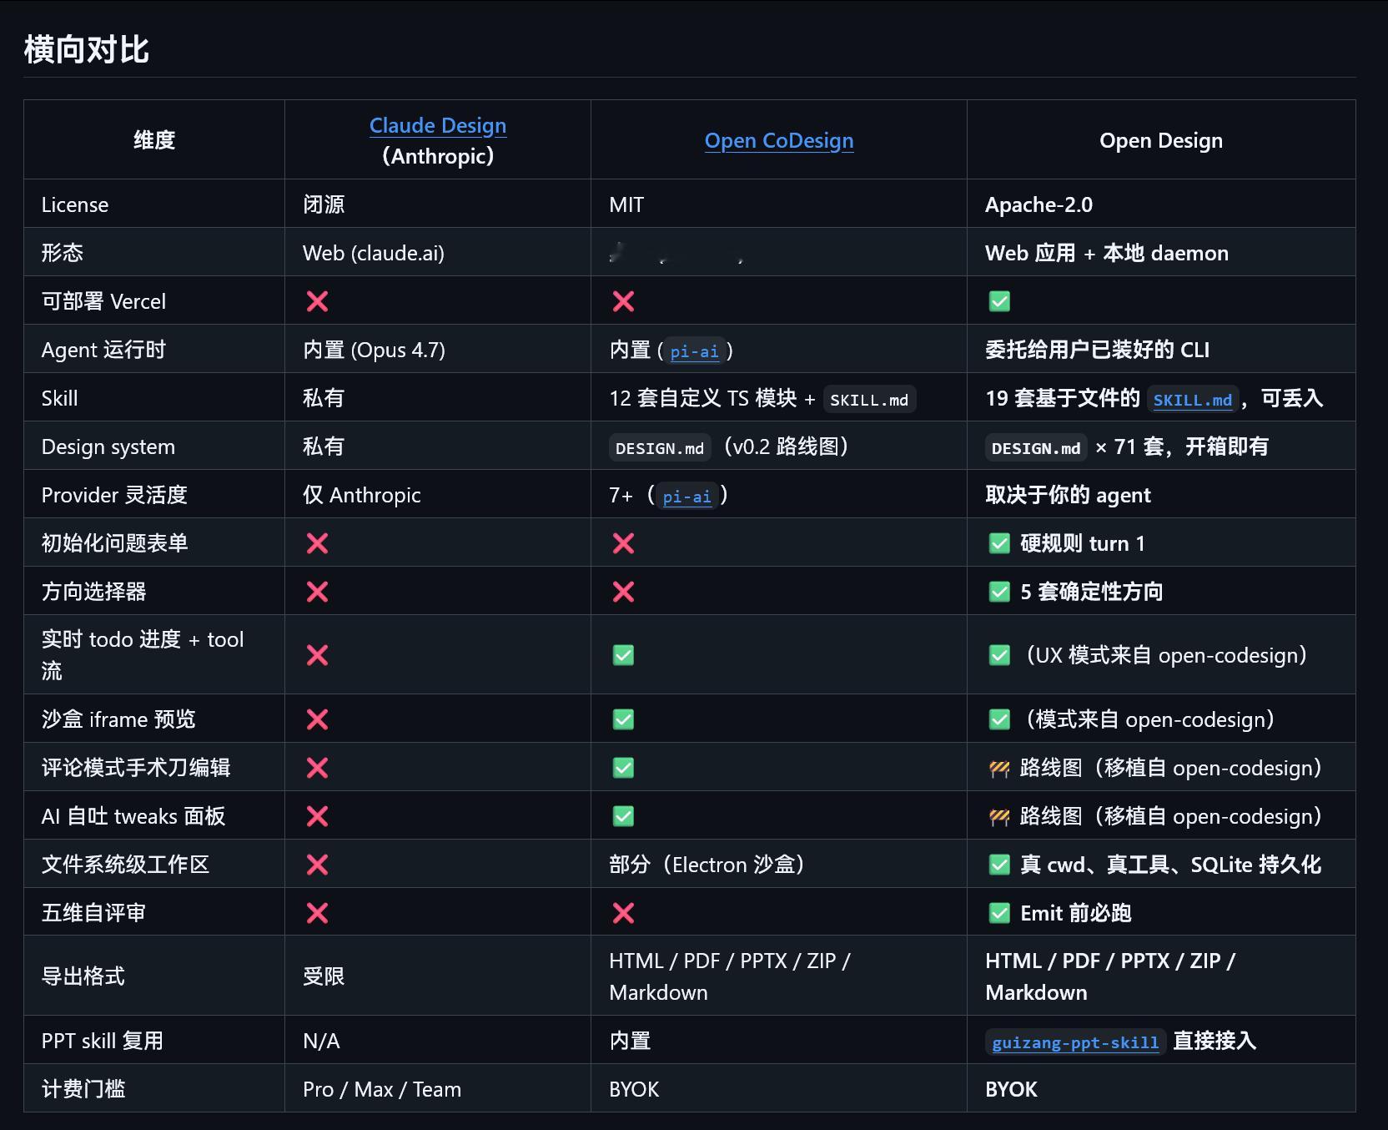Image resolution: width=1388 pixels, height=1130 pixels.
Task: Click the red cross under Open CoDesign for 五维自评审
Action: pyautogui.click(x=623, y=913)
